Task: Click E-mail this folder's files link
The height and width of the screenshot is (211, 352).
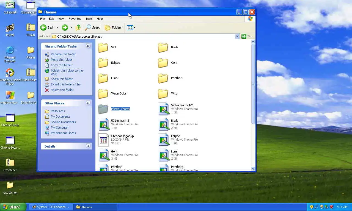Action: (x=66, y=84)
